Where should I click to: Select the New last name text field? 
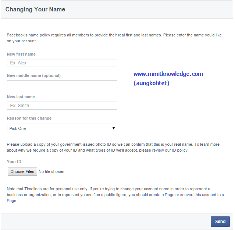(x=62, y=106)
